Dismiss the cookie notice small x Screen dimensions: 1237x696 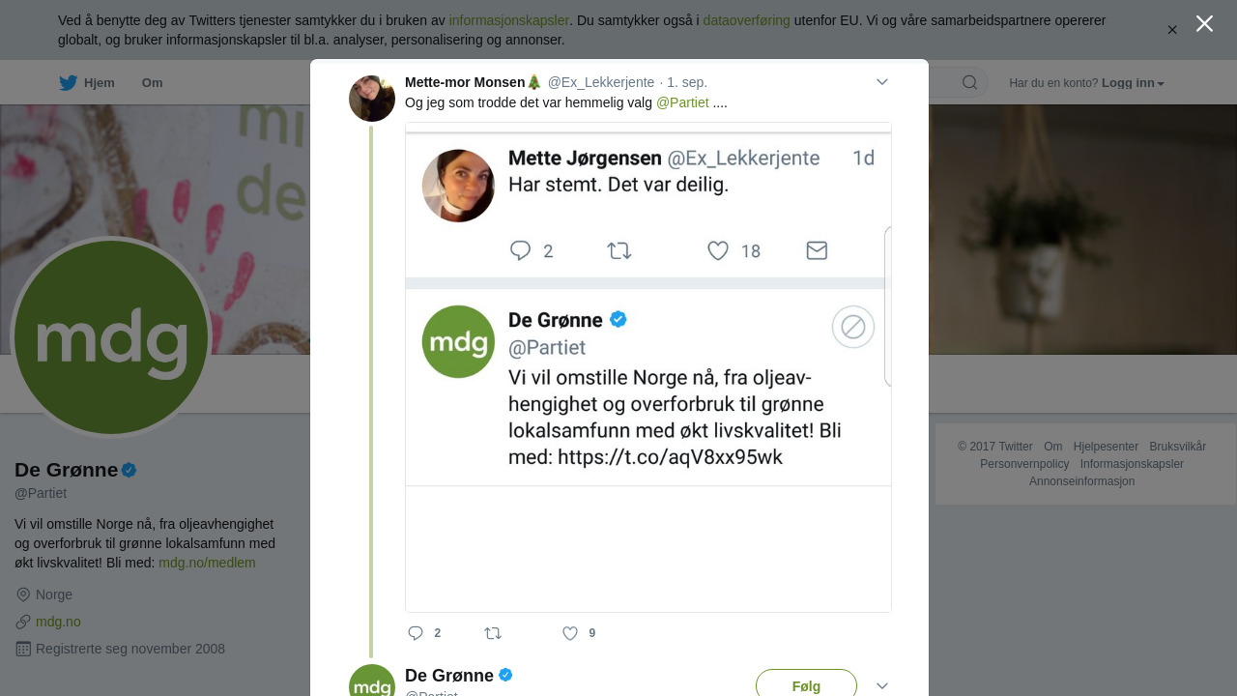tap(1172, 30)
